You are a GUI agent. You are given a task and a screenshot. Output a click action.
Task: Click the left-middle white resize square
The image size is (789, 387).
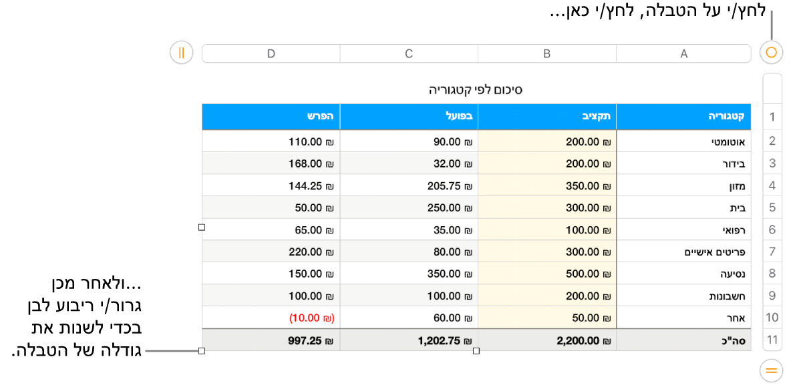pyautogui.click(x=202, y=228)
